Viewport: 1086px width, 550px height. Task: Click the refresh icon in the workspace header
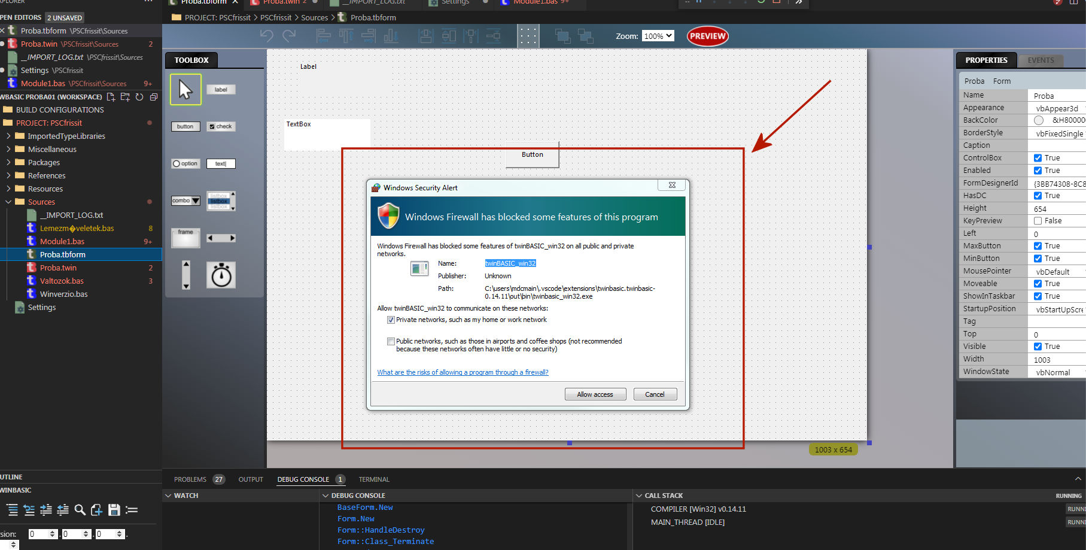tap(139, 96)
